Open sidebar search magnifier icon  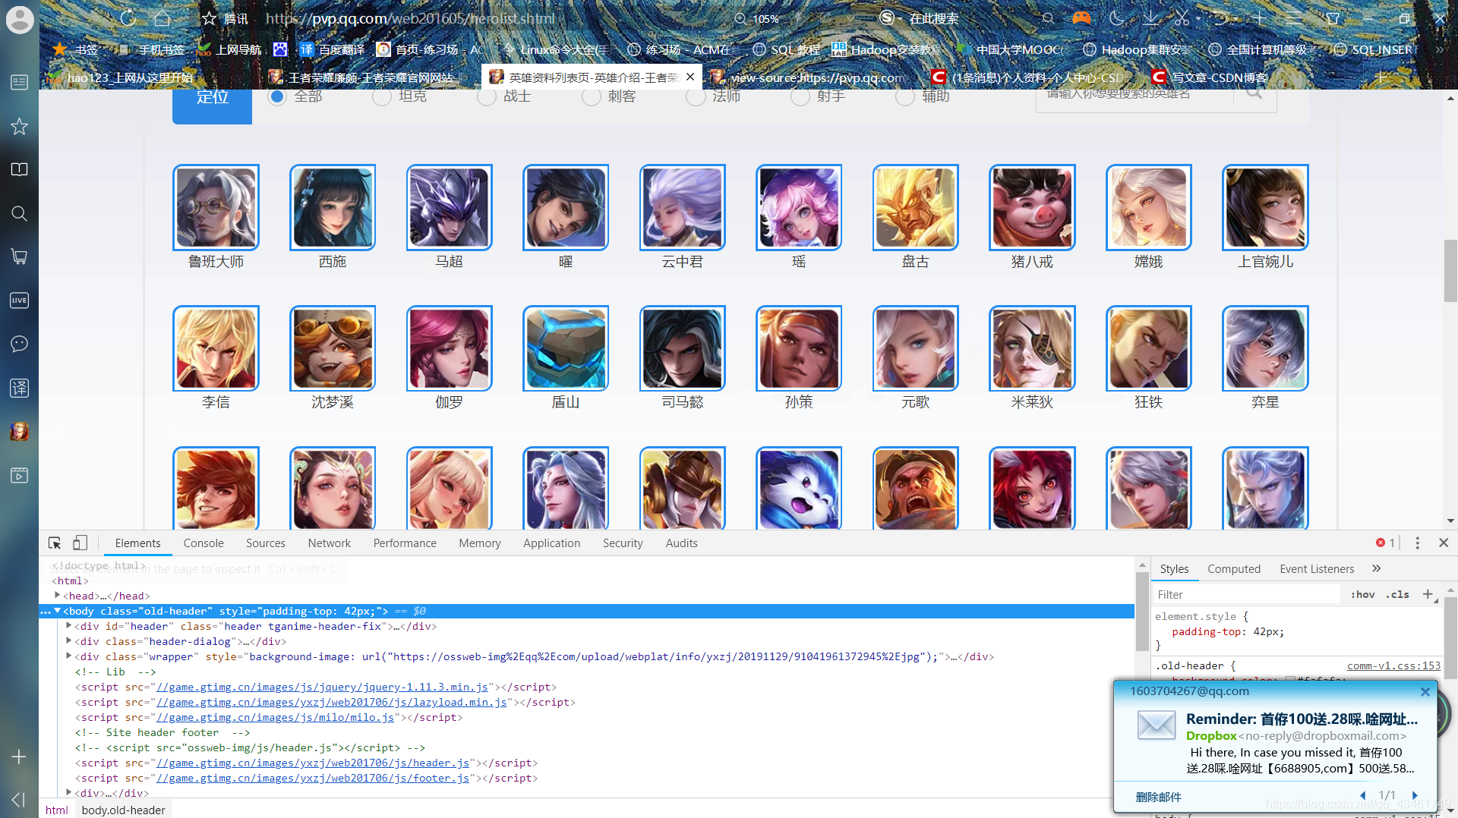point(19,213)
